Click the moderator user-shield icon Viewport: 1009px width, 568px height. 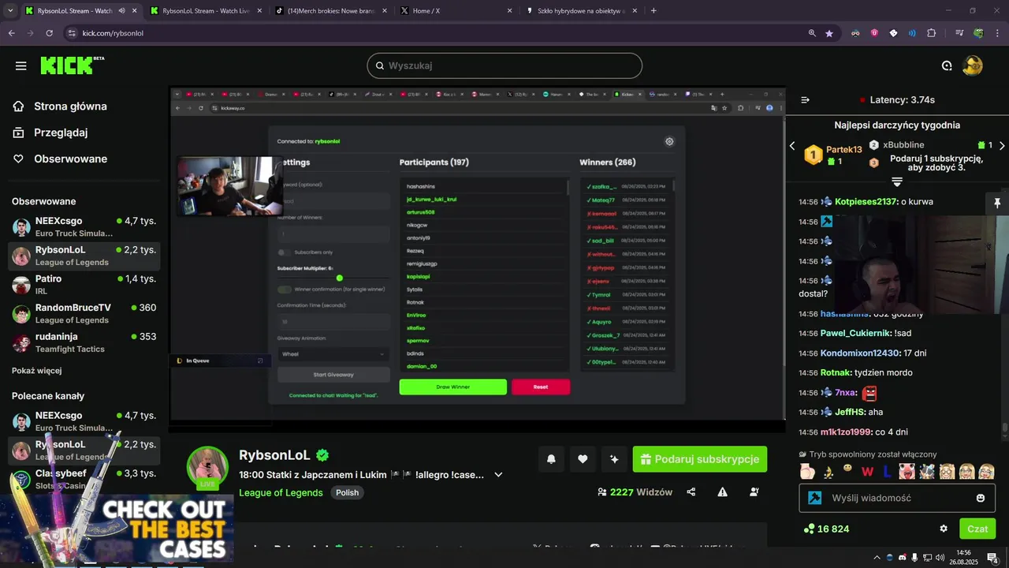pyautogui.click(x=754, y=491)
